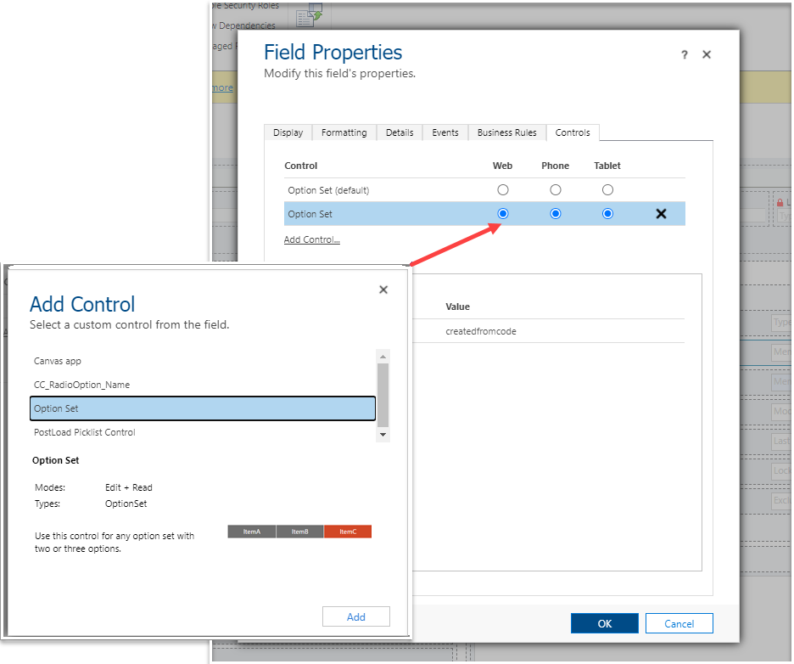Click the more link in the background pane
Screen dimensions: 794x664
(x=221, y=87)
